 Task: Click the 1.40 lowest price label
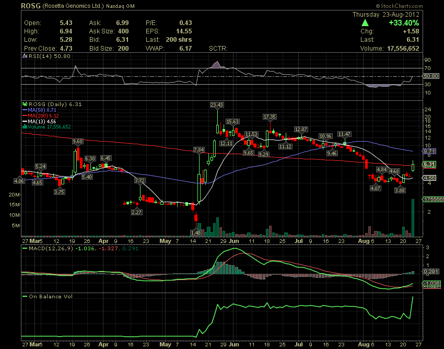pyautogui.click(x=196, y=232)
